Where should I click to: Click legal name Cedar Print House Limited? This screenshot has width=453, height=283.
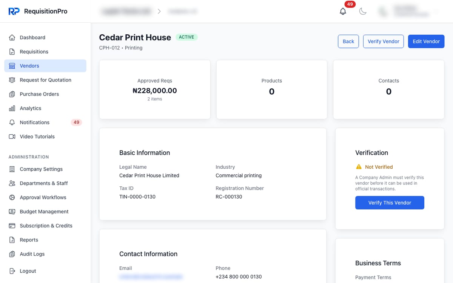pos(149,175)
